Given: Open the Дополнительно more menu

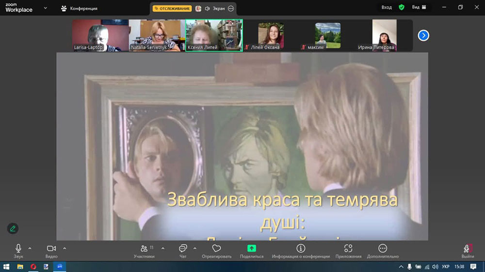Looking at the screenshot, I should click(383, 251).
